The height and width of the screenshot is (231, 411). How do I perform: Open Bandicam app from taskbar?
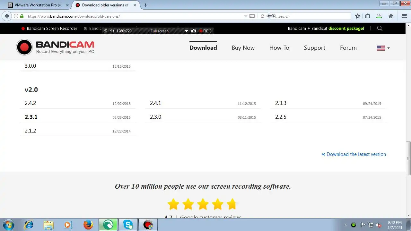click(x=148, y=225)
